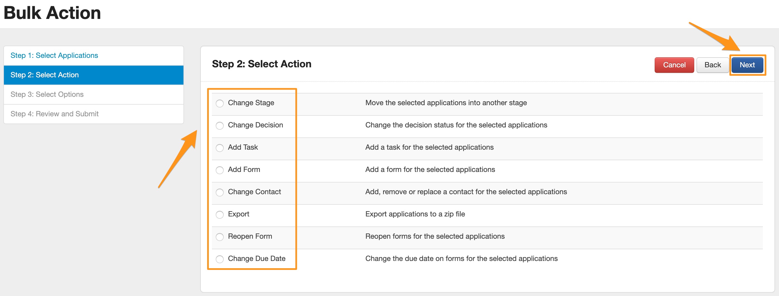Image resolution: width=779 pixels, height=296 pixels.
Task: Choose the Add Task radio option
Action: point(219,148)
